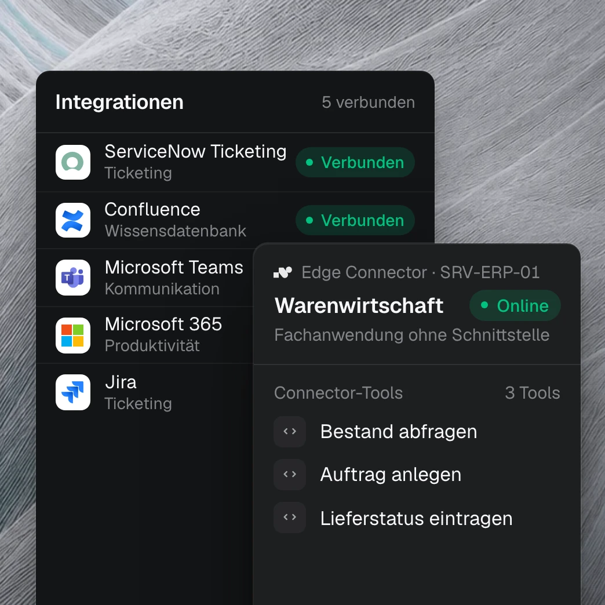The width and height of the screenshot is (605, 605).
Task: Click the Verbunden badge for ServiceNow Ticketing
Action: pyautogui.click(x=355, y=162)
